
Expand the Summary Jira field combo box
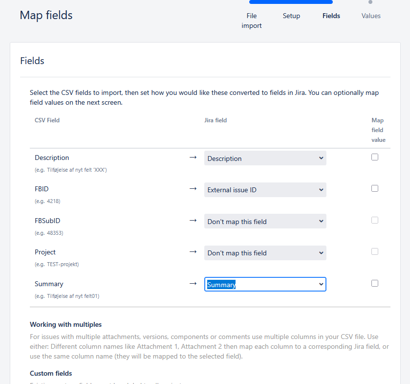[x=265, y=284]
